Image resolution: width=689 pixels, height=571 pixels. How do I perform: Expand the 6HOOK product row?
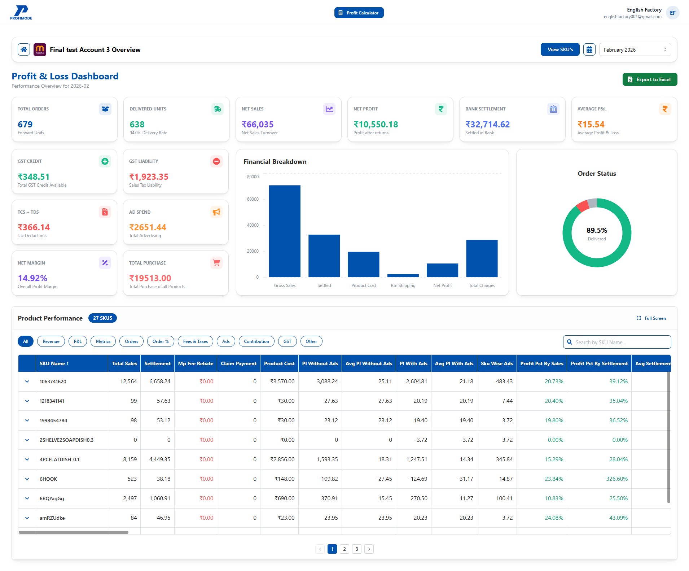tap(27, 479)
